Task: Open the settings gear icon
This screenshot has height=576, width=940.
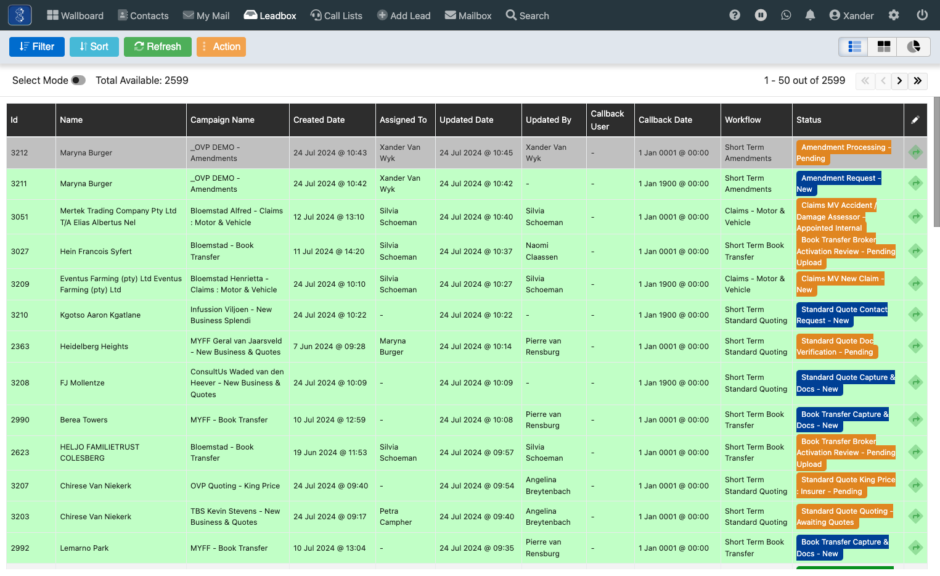Action: pos(894,15)
